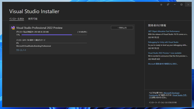Screen dimensions: 194x109
Task: Switch to the 使用可能 tab
Action: pyautogui.click(x=33, y=19)
